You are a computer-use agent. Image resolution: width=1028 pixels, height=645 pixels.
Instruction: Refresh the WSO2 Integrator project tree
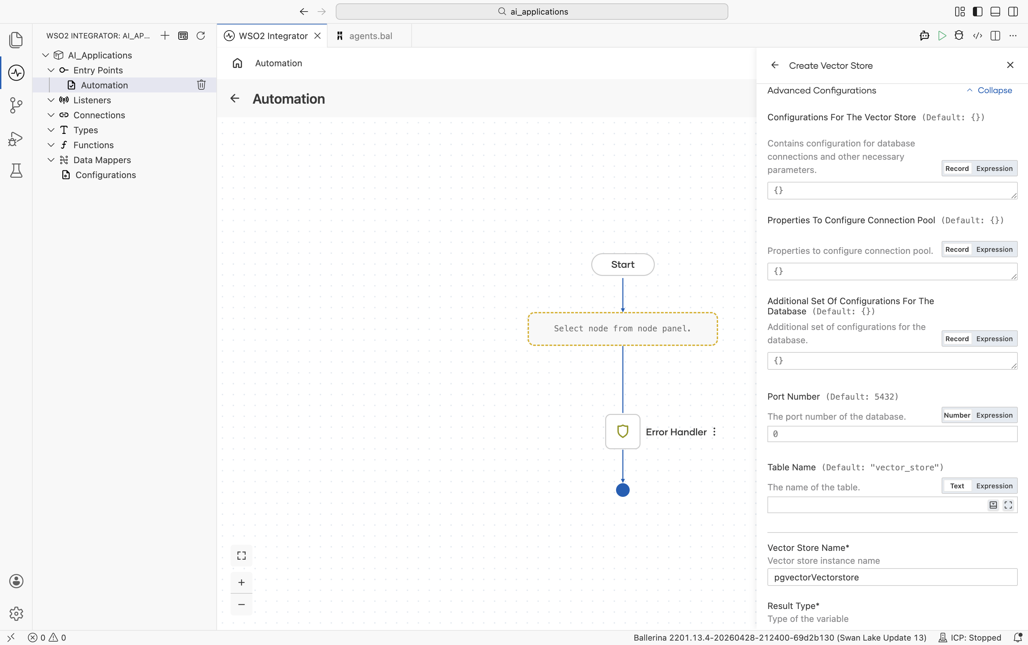(201, 35)
